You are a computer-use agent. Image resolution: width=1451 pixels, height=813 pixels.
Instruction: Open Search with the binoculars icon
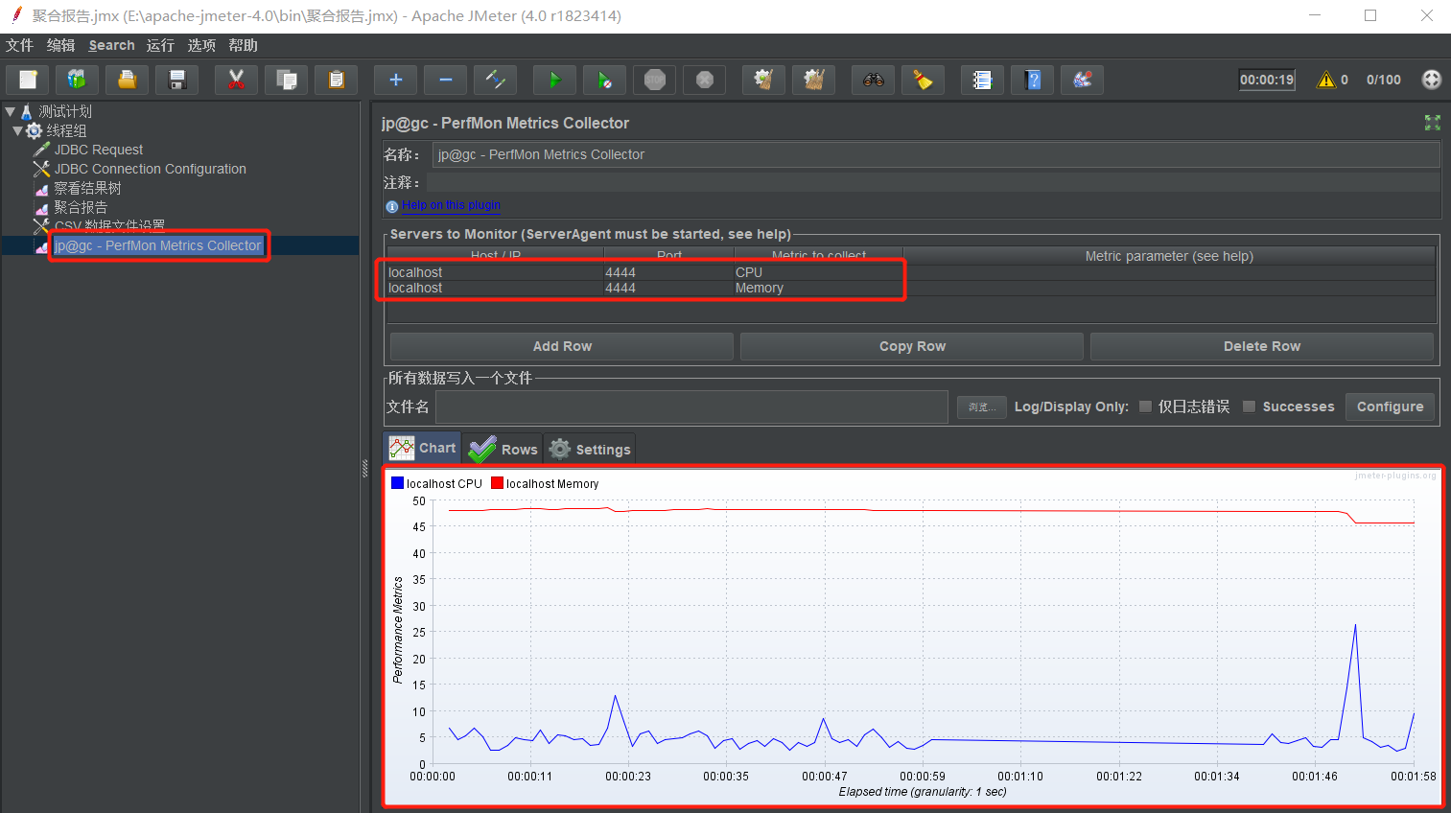[874, 80]
